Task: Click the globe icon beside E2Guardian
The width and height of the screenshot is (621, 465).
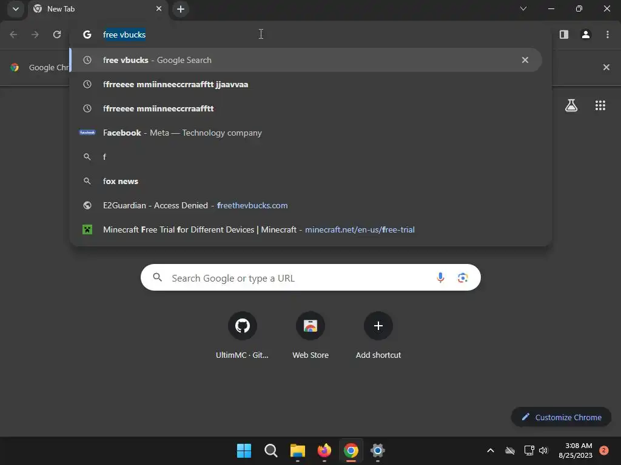Action: 87,205
